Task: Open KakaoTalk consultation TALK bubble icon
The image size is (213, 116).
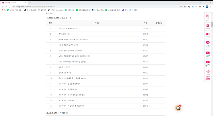Action: pos(208,43)
